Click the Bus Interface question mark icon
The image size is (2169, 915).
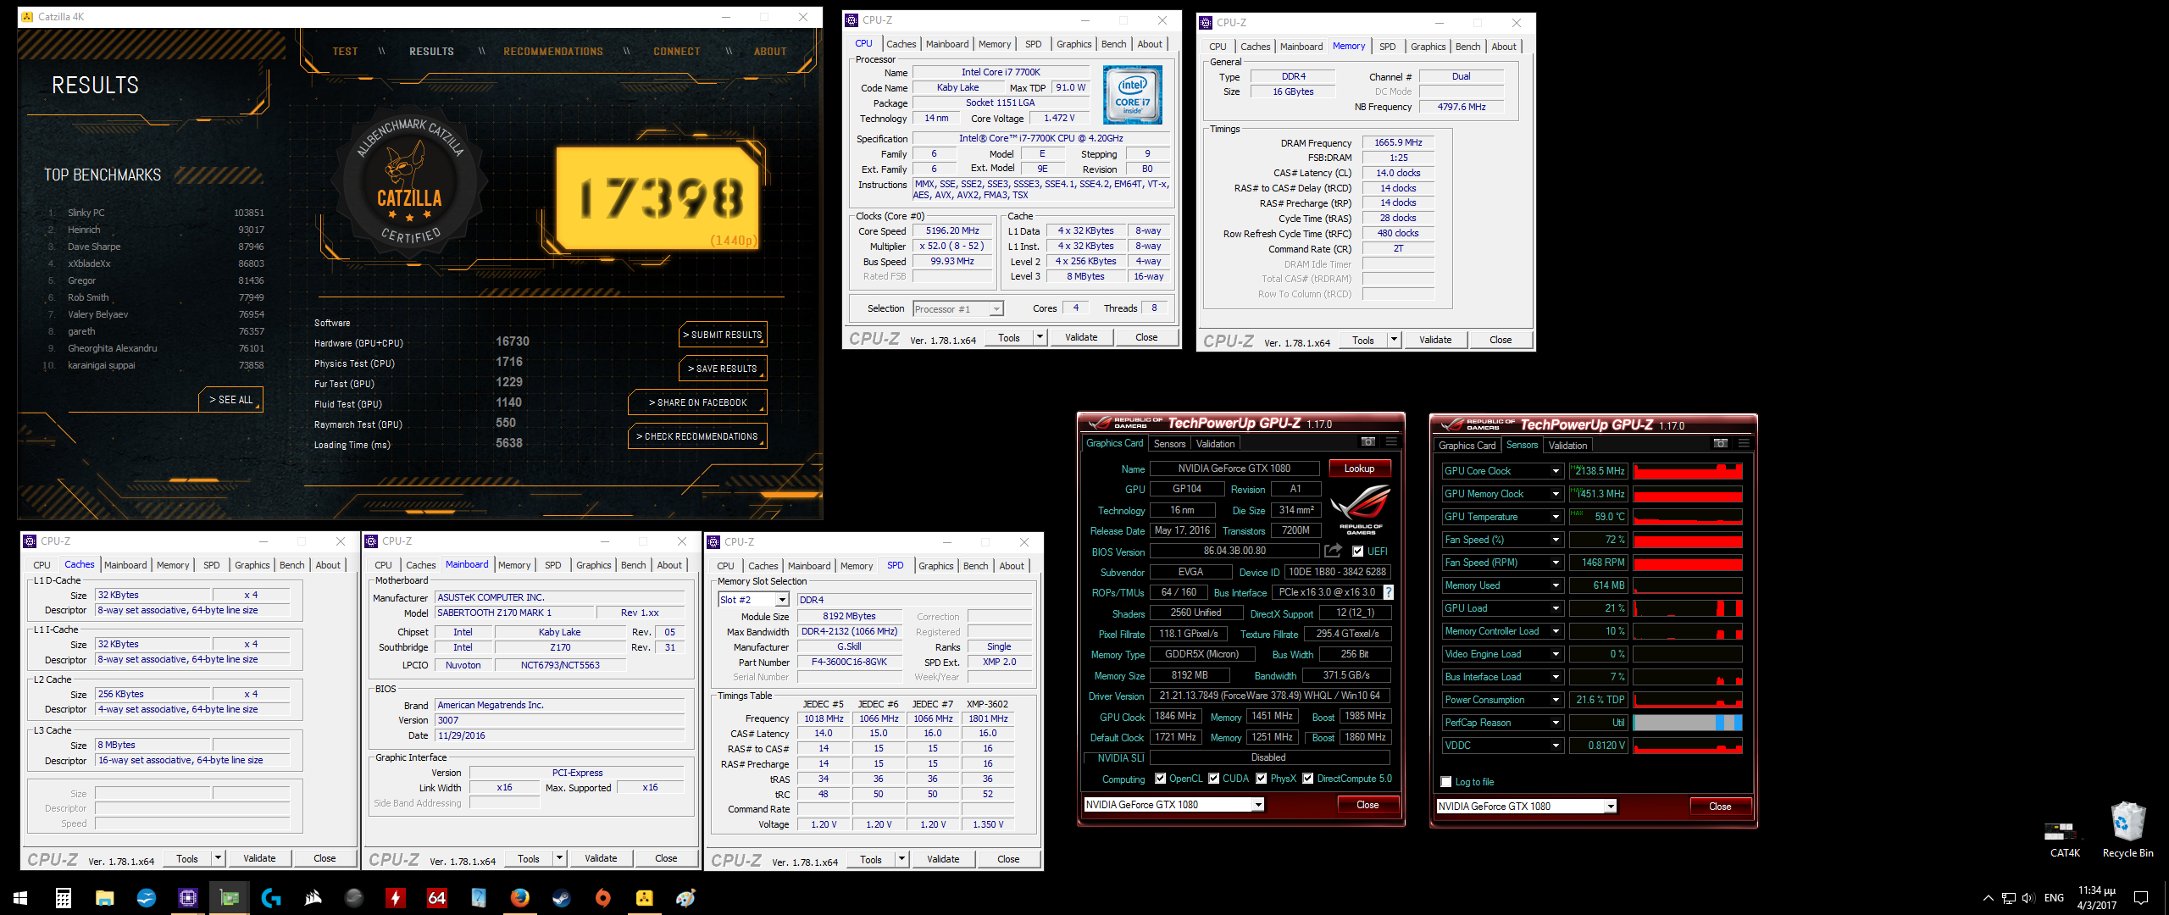tap(1388, 591)
